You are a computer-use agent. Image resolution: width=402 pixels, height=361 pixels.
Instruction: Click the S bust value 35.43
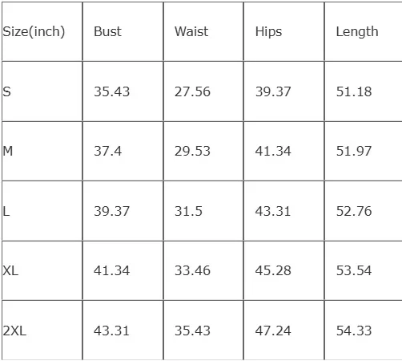pos(111,91)
